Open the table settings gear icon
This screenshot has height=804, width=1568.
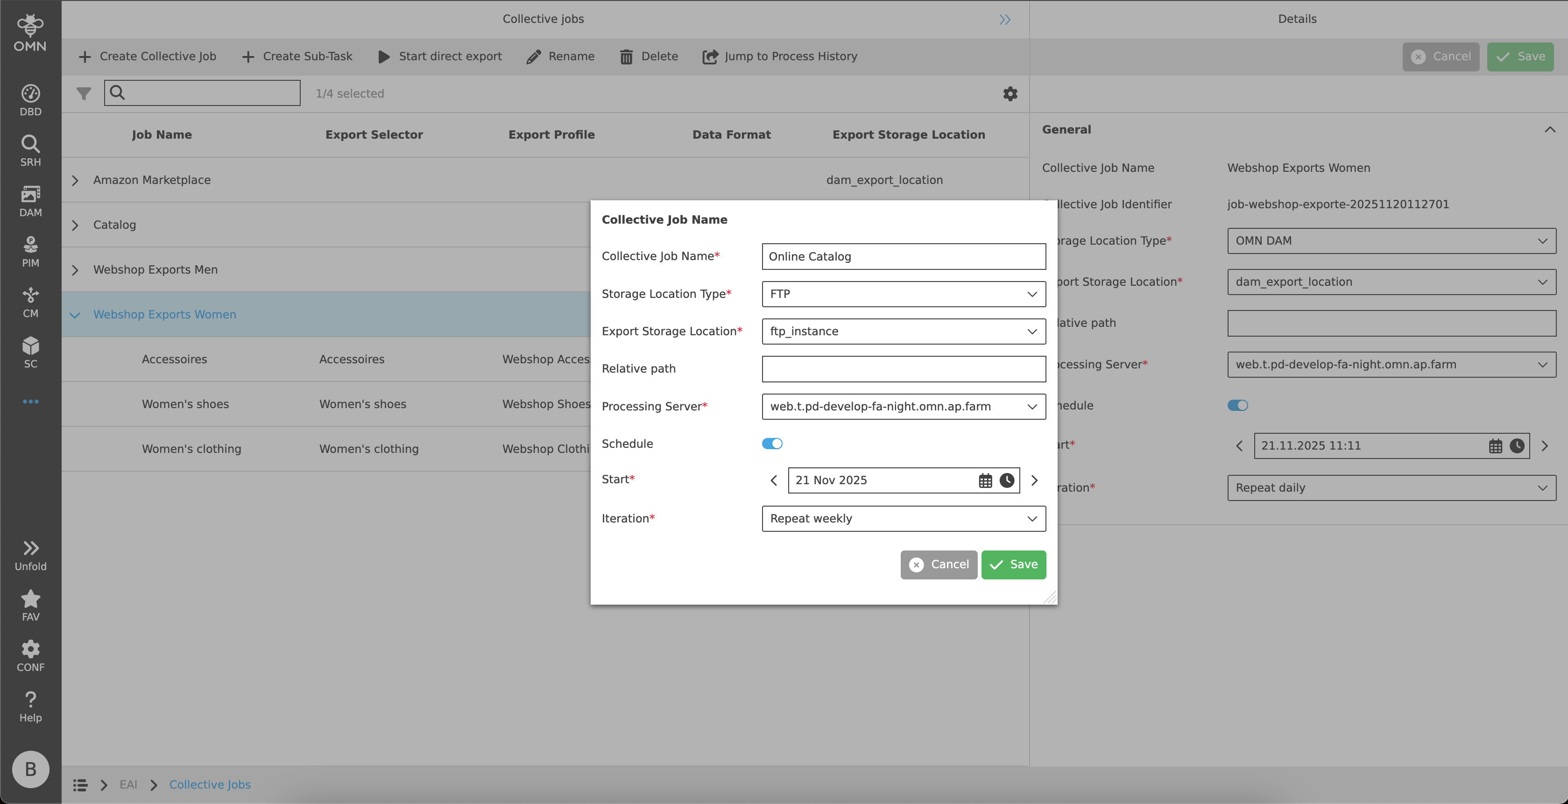coord(1010,94)
